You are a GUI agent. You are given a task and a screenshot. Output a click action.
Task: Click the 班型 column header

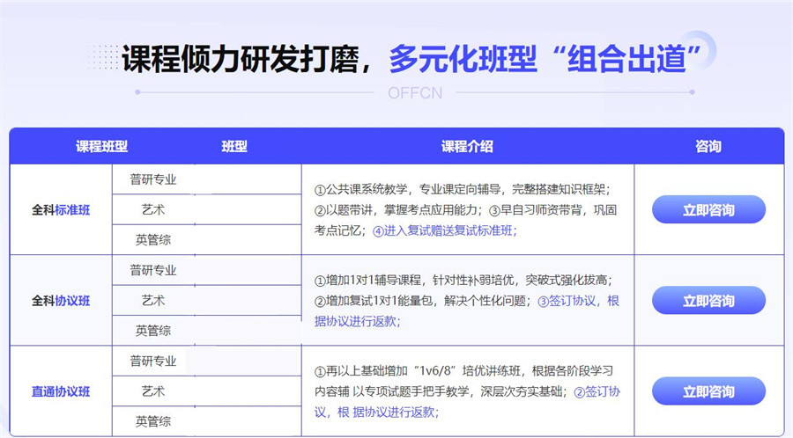pyautogui.click(x=234, y=146)
